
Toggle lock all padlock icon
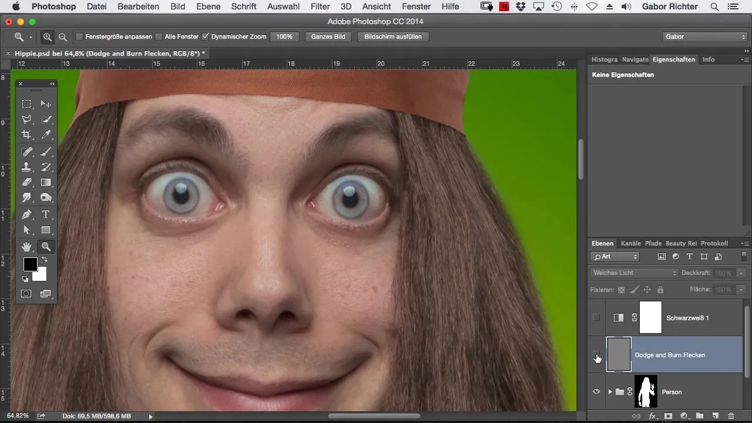click(x=660, y=290)
